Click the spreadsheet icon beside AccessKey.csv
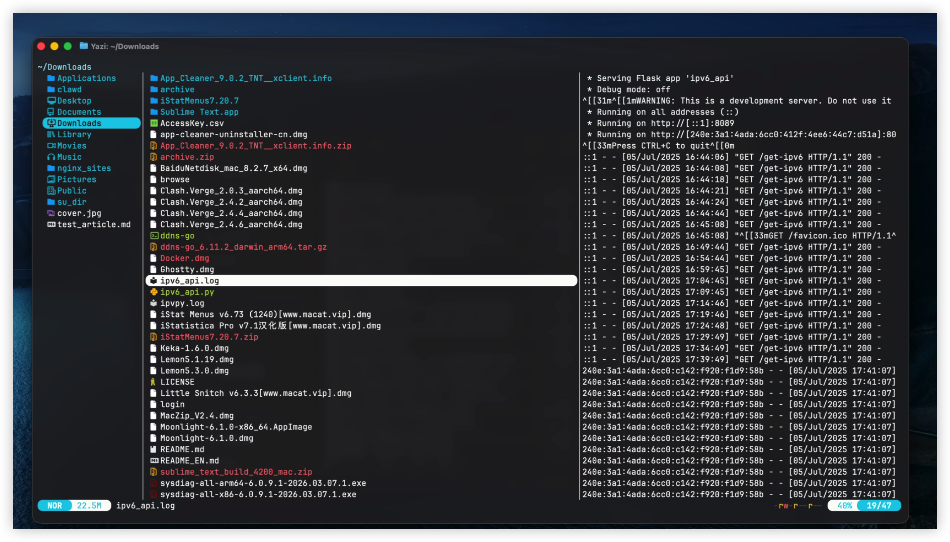 pos(154,123)
